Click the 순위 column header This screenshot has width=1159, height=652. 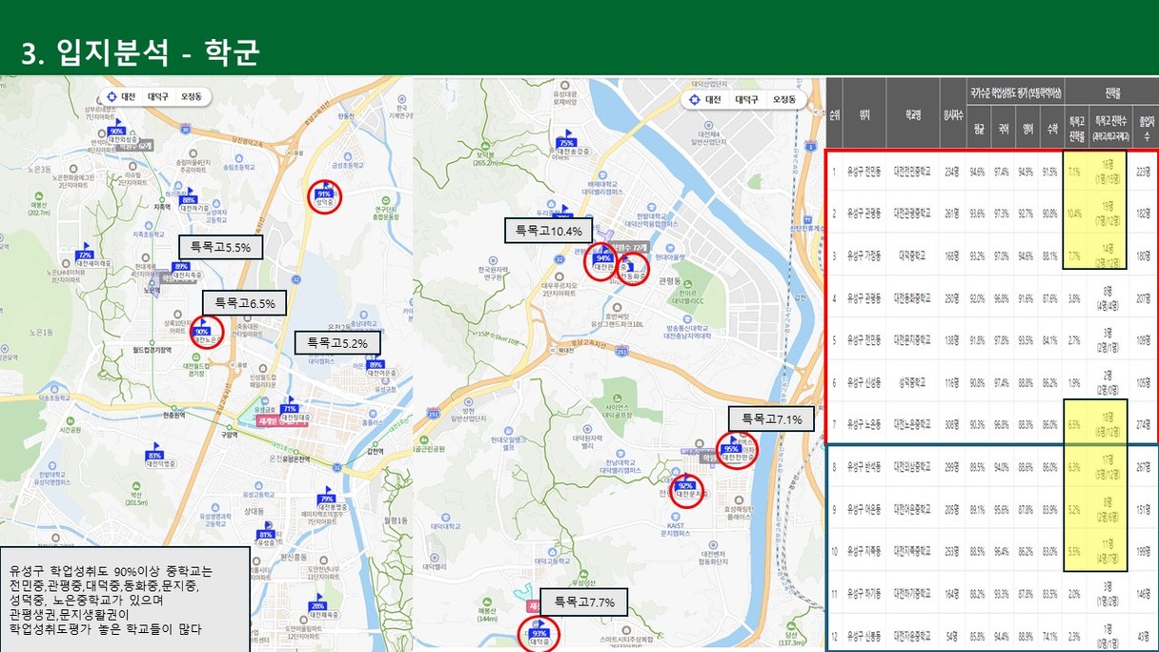pyautogui.click(x=835, y=113)
